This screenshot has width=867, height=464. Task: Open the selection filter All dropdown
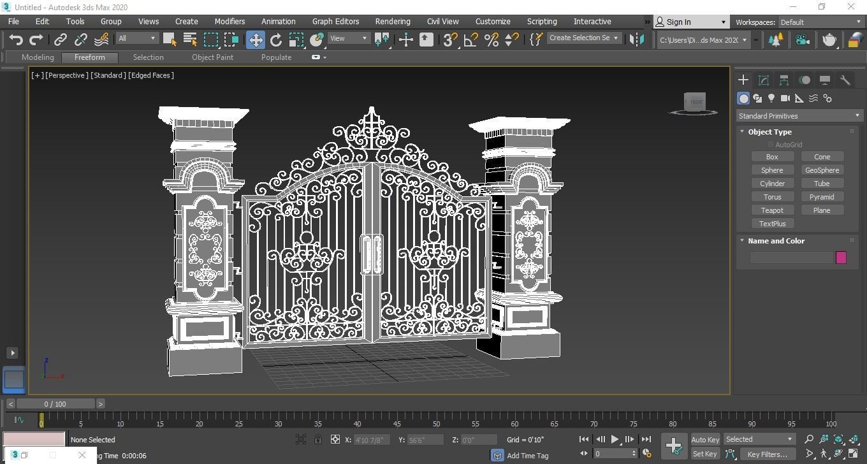tap(136, 38)
